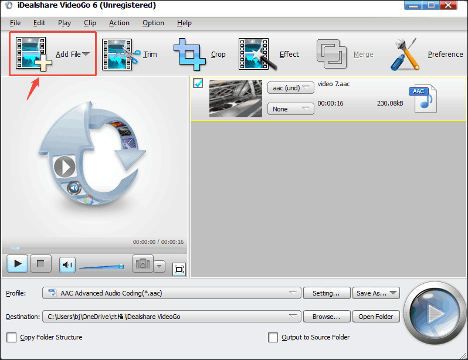Open the None subtitle dropdown
The width and height of the screenshot is (468, 360).
pos(291,109)
